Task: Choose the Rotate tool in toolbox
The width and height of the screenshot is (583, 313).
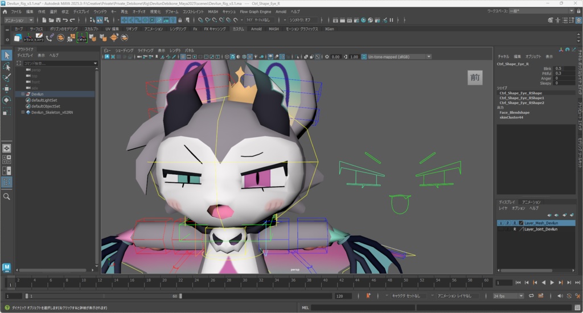Action: point(7,100)
